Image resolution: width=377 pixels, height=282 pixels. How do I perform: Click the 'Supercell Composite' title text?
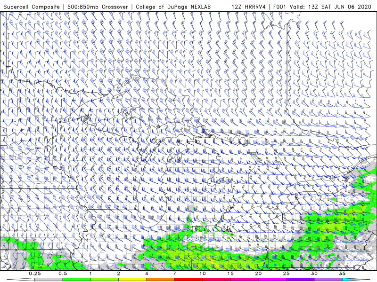pyautogui.click(x=32, y=7)
